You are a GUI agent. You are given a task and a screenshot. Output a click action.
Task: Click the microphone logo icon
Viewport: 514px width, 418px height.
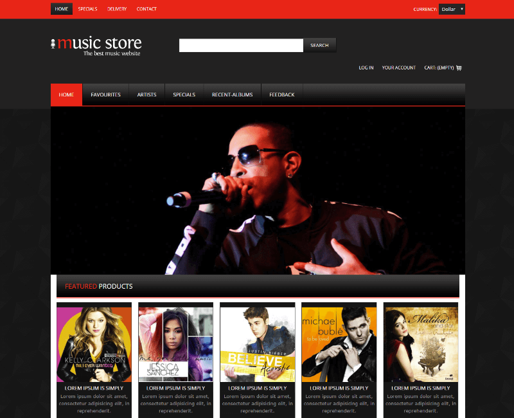53,44
